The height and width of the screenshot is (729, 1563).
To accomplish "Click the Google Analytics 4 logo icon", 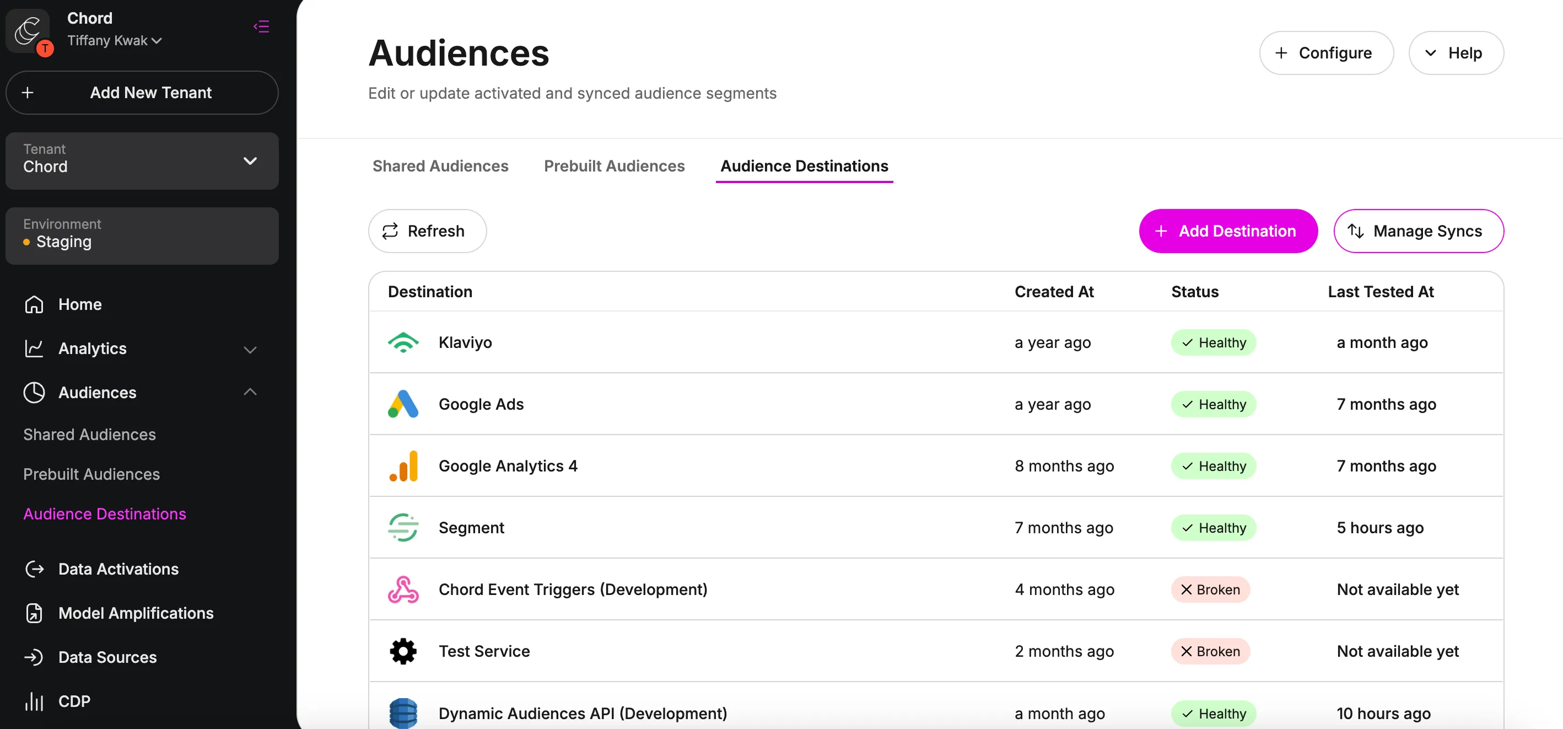I will (x=403, y=465).
